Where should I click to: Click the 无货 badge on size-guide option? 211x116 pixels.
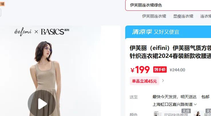186,111
